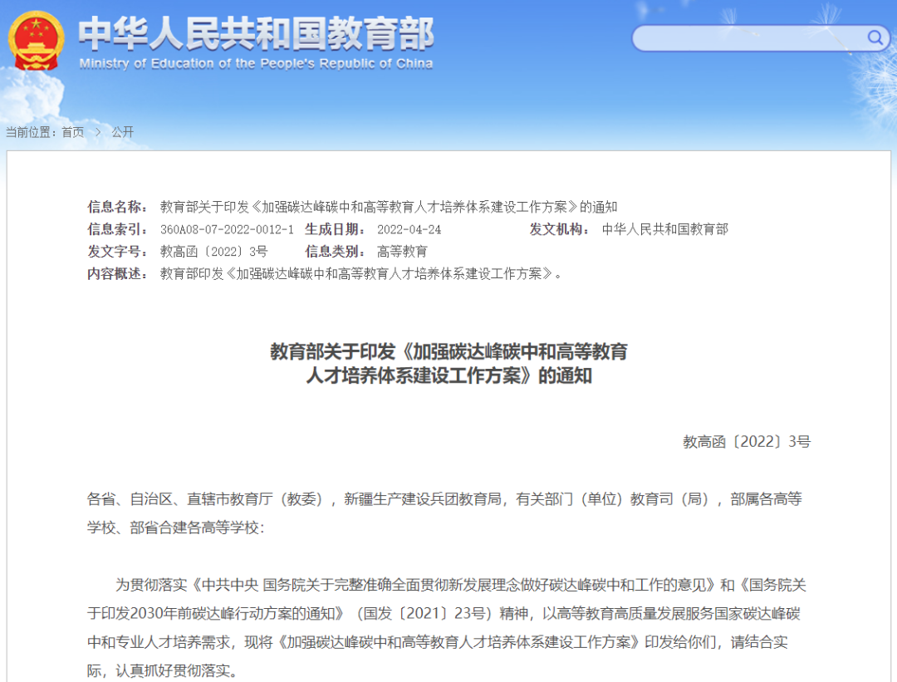Screen dimensions: 897x682
Task: Click the 中华人民共和国教育部 site title
Action: click(256, 33)
